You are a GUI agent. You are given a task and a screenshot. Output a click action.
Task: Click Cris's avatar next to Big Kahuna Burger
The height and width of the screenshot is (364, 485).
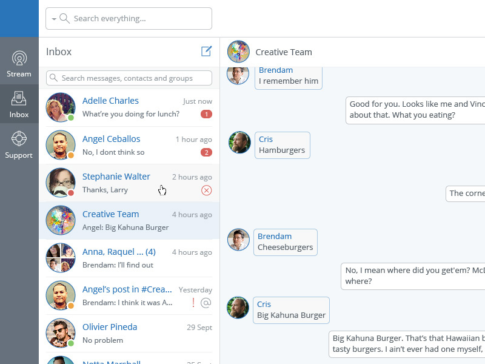click(x=238, y=308)
